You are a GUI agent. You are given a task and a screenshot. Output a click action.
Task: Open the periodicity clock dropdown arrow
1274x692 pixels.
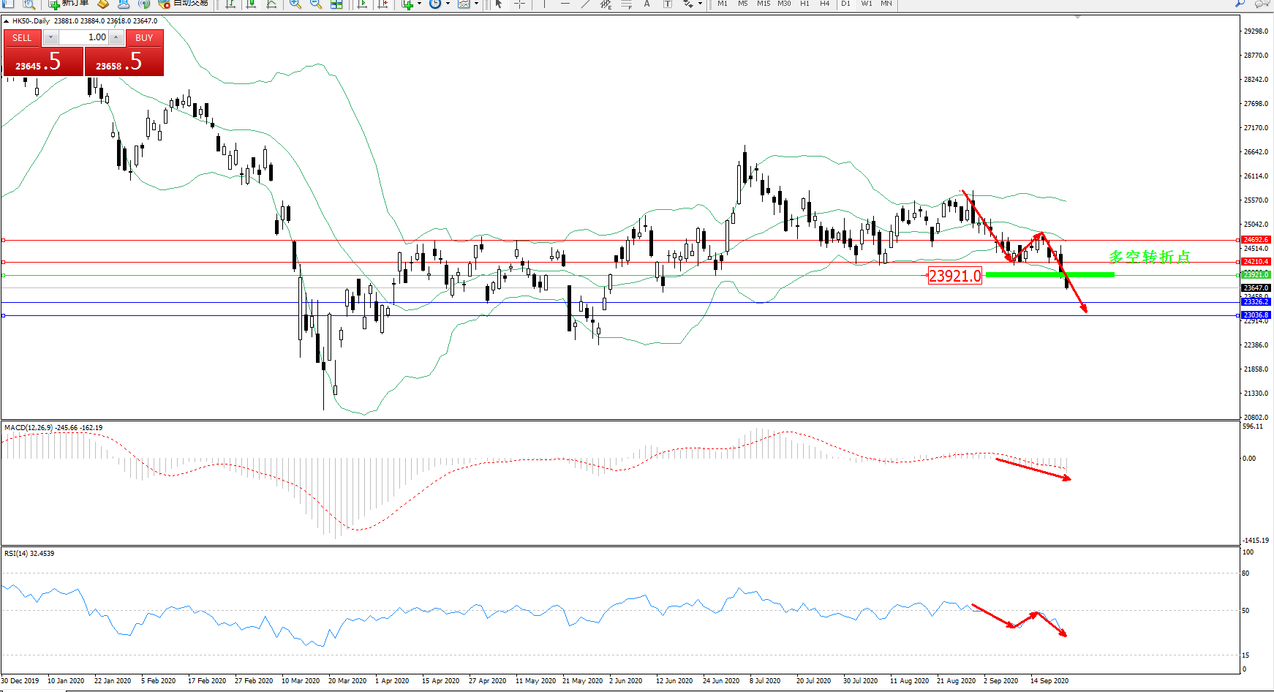point(448,4)
